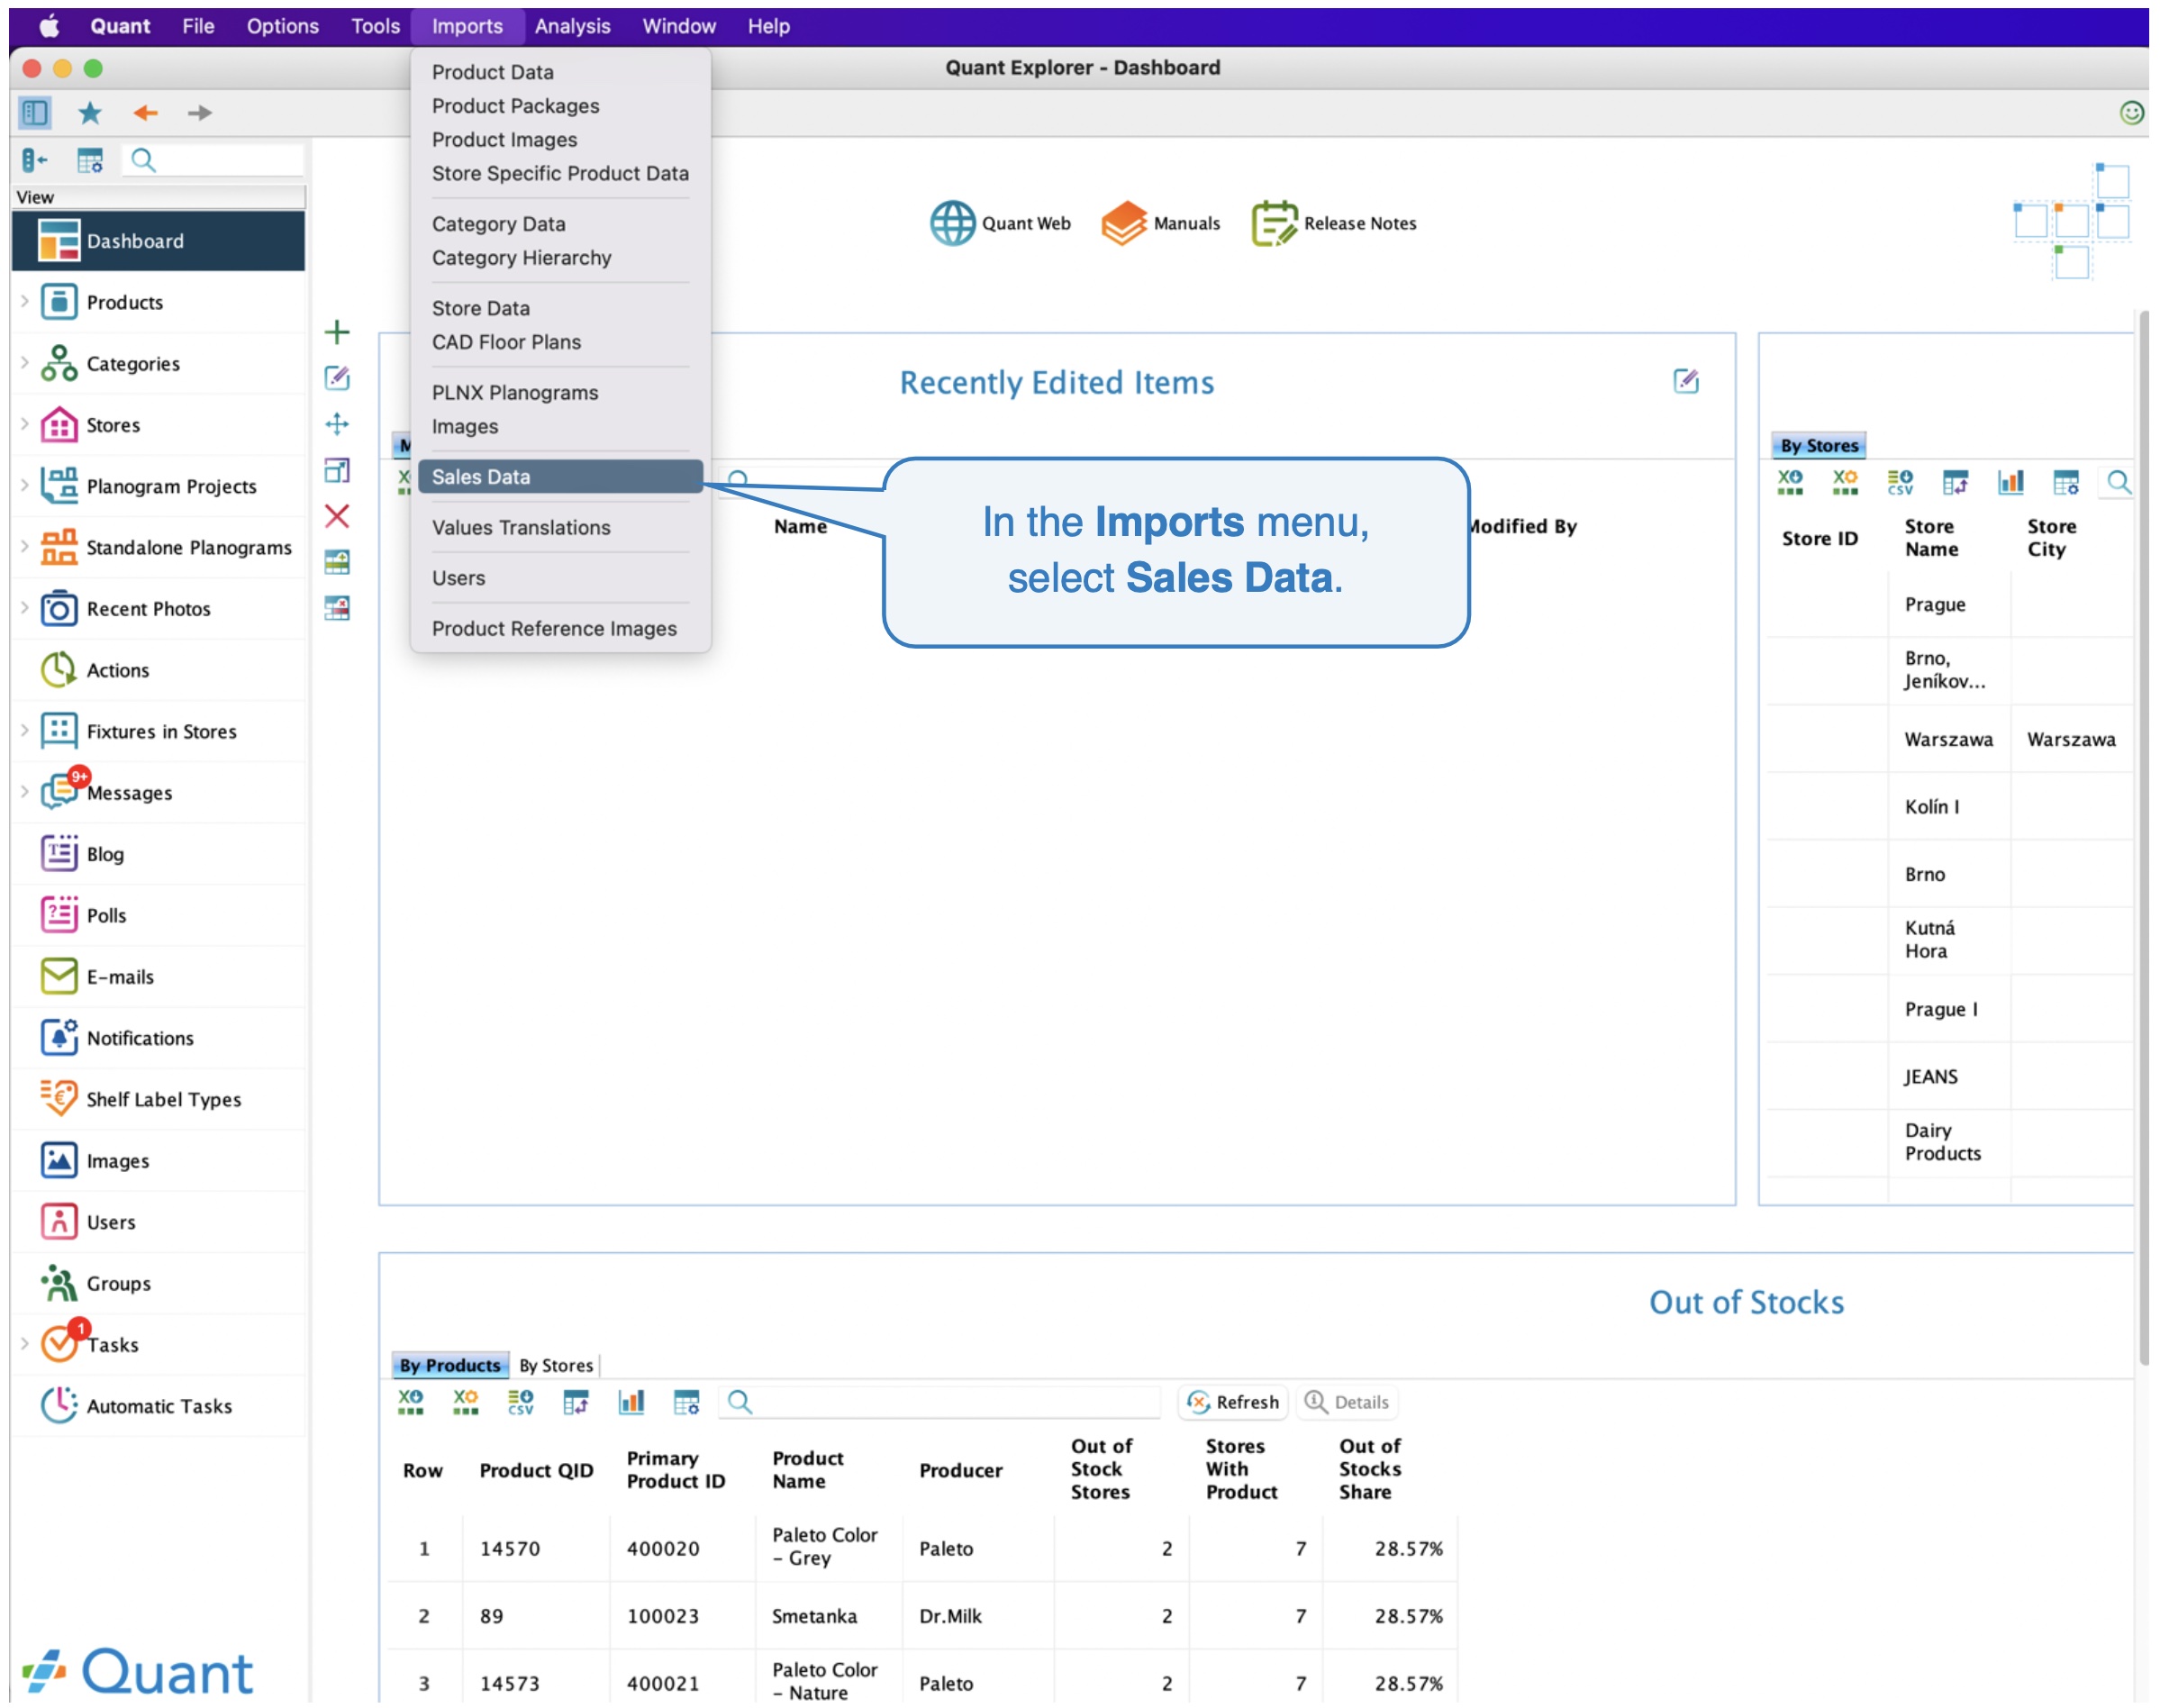Image resolution: width=2160 pixels, height=1708 pixels.
Task: Expand the Recent Photos node
Action: tap(24, 608)
